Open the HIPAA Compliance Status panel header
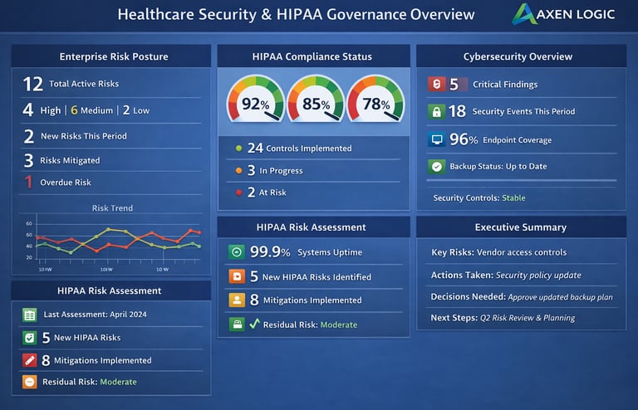The height and width of the screenshot is (410, 638). click(313, 56)
